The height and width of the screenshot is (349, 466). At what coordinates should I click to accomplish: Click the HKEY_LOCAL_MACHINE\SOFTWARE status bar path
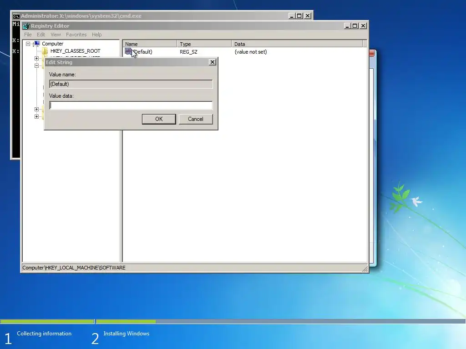[74, 268]
